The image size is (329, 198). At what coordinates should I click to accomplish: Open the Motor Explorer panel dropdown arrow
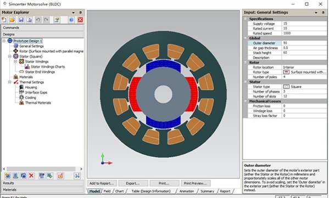pyautogui.click(x=74, y=13)
